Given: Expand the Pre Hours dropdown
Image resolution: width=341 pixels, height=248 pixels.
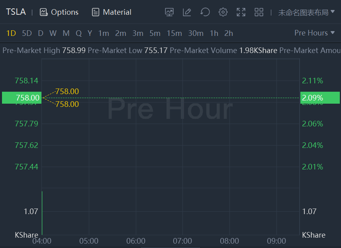Looking at the screenshot, I should tap(314, 33).
